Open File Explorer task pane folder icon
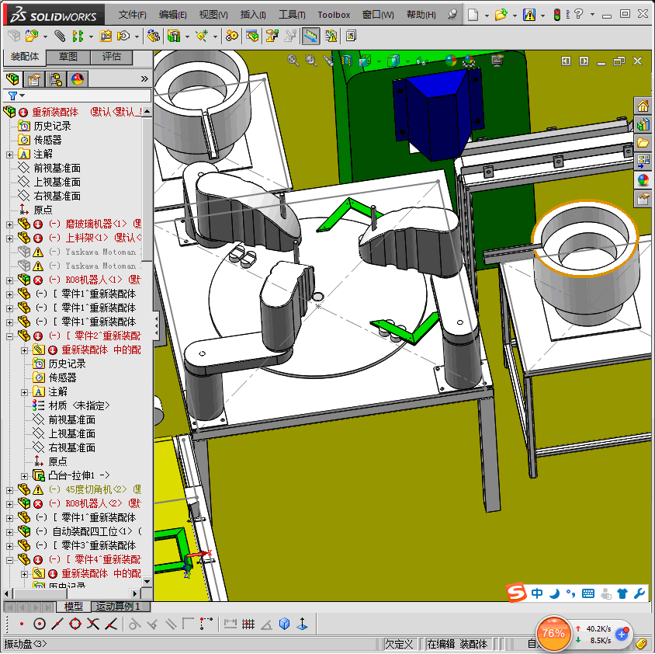Screen dimensions: 655x654 click(643, 143)
